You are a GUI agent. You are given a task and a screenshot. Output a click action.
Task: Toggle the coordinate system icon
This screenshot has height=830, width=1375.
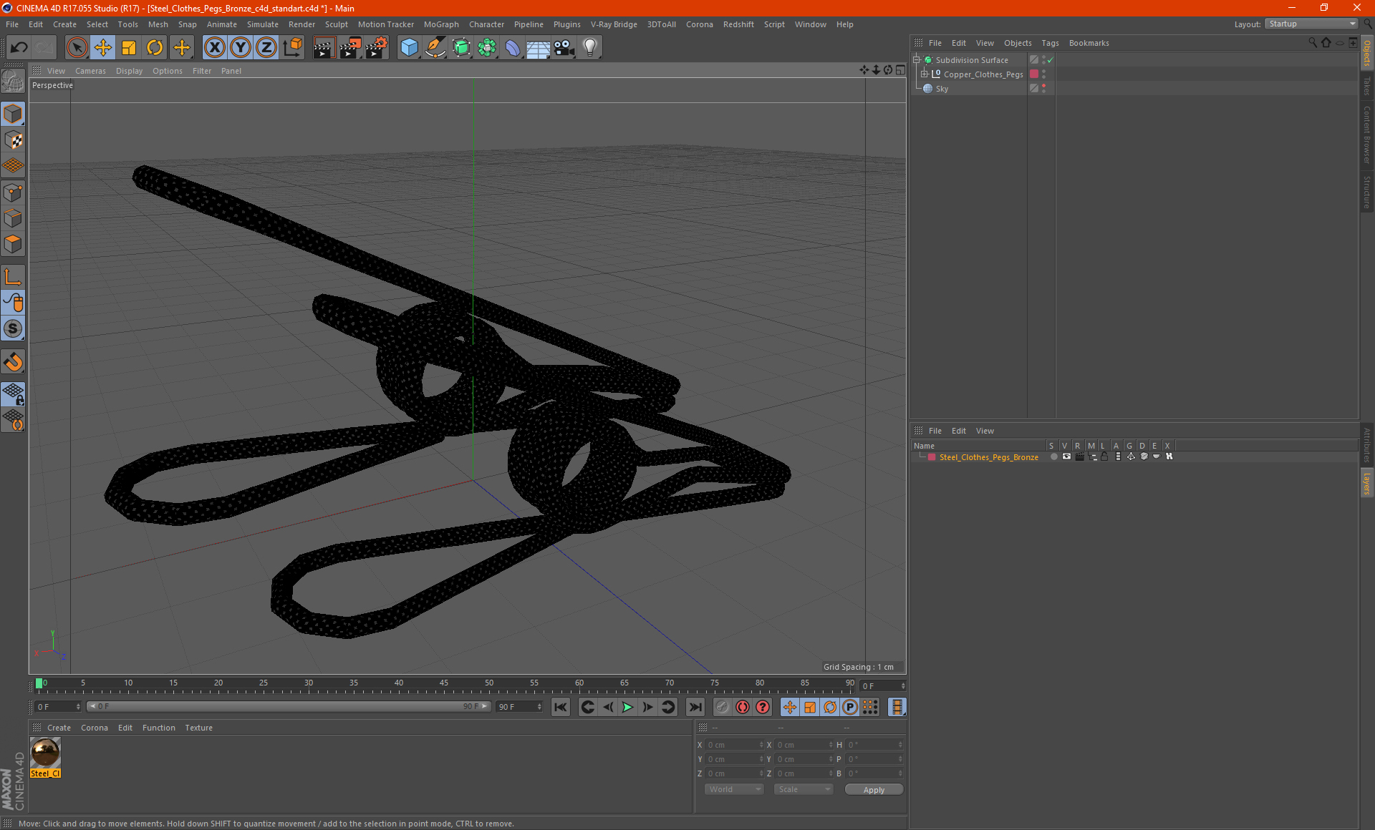point(292,48)
